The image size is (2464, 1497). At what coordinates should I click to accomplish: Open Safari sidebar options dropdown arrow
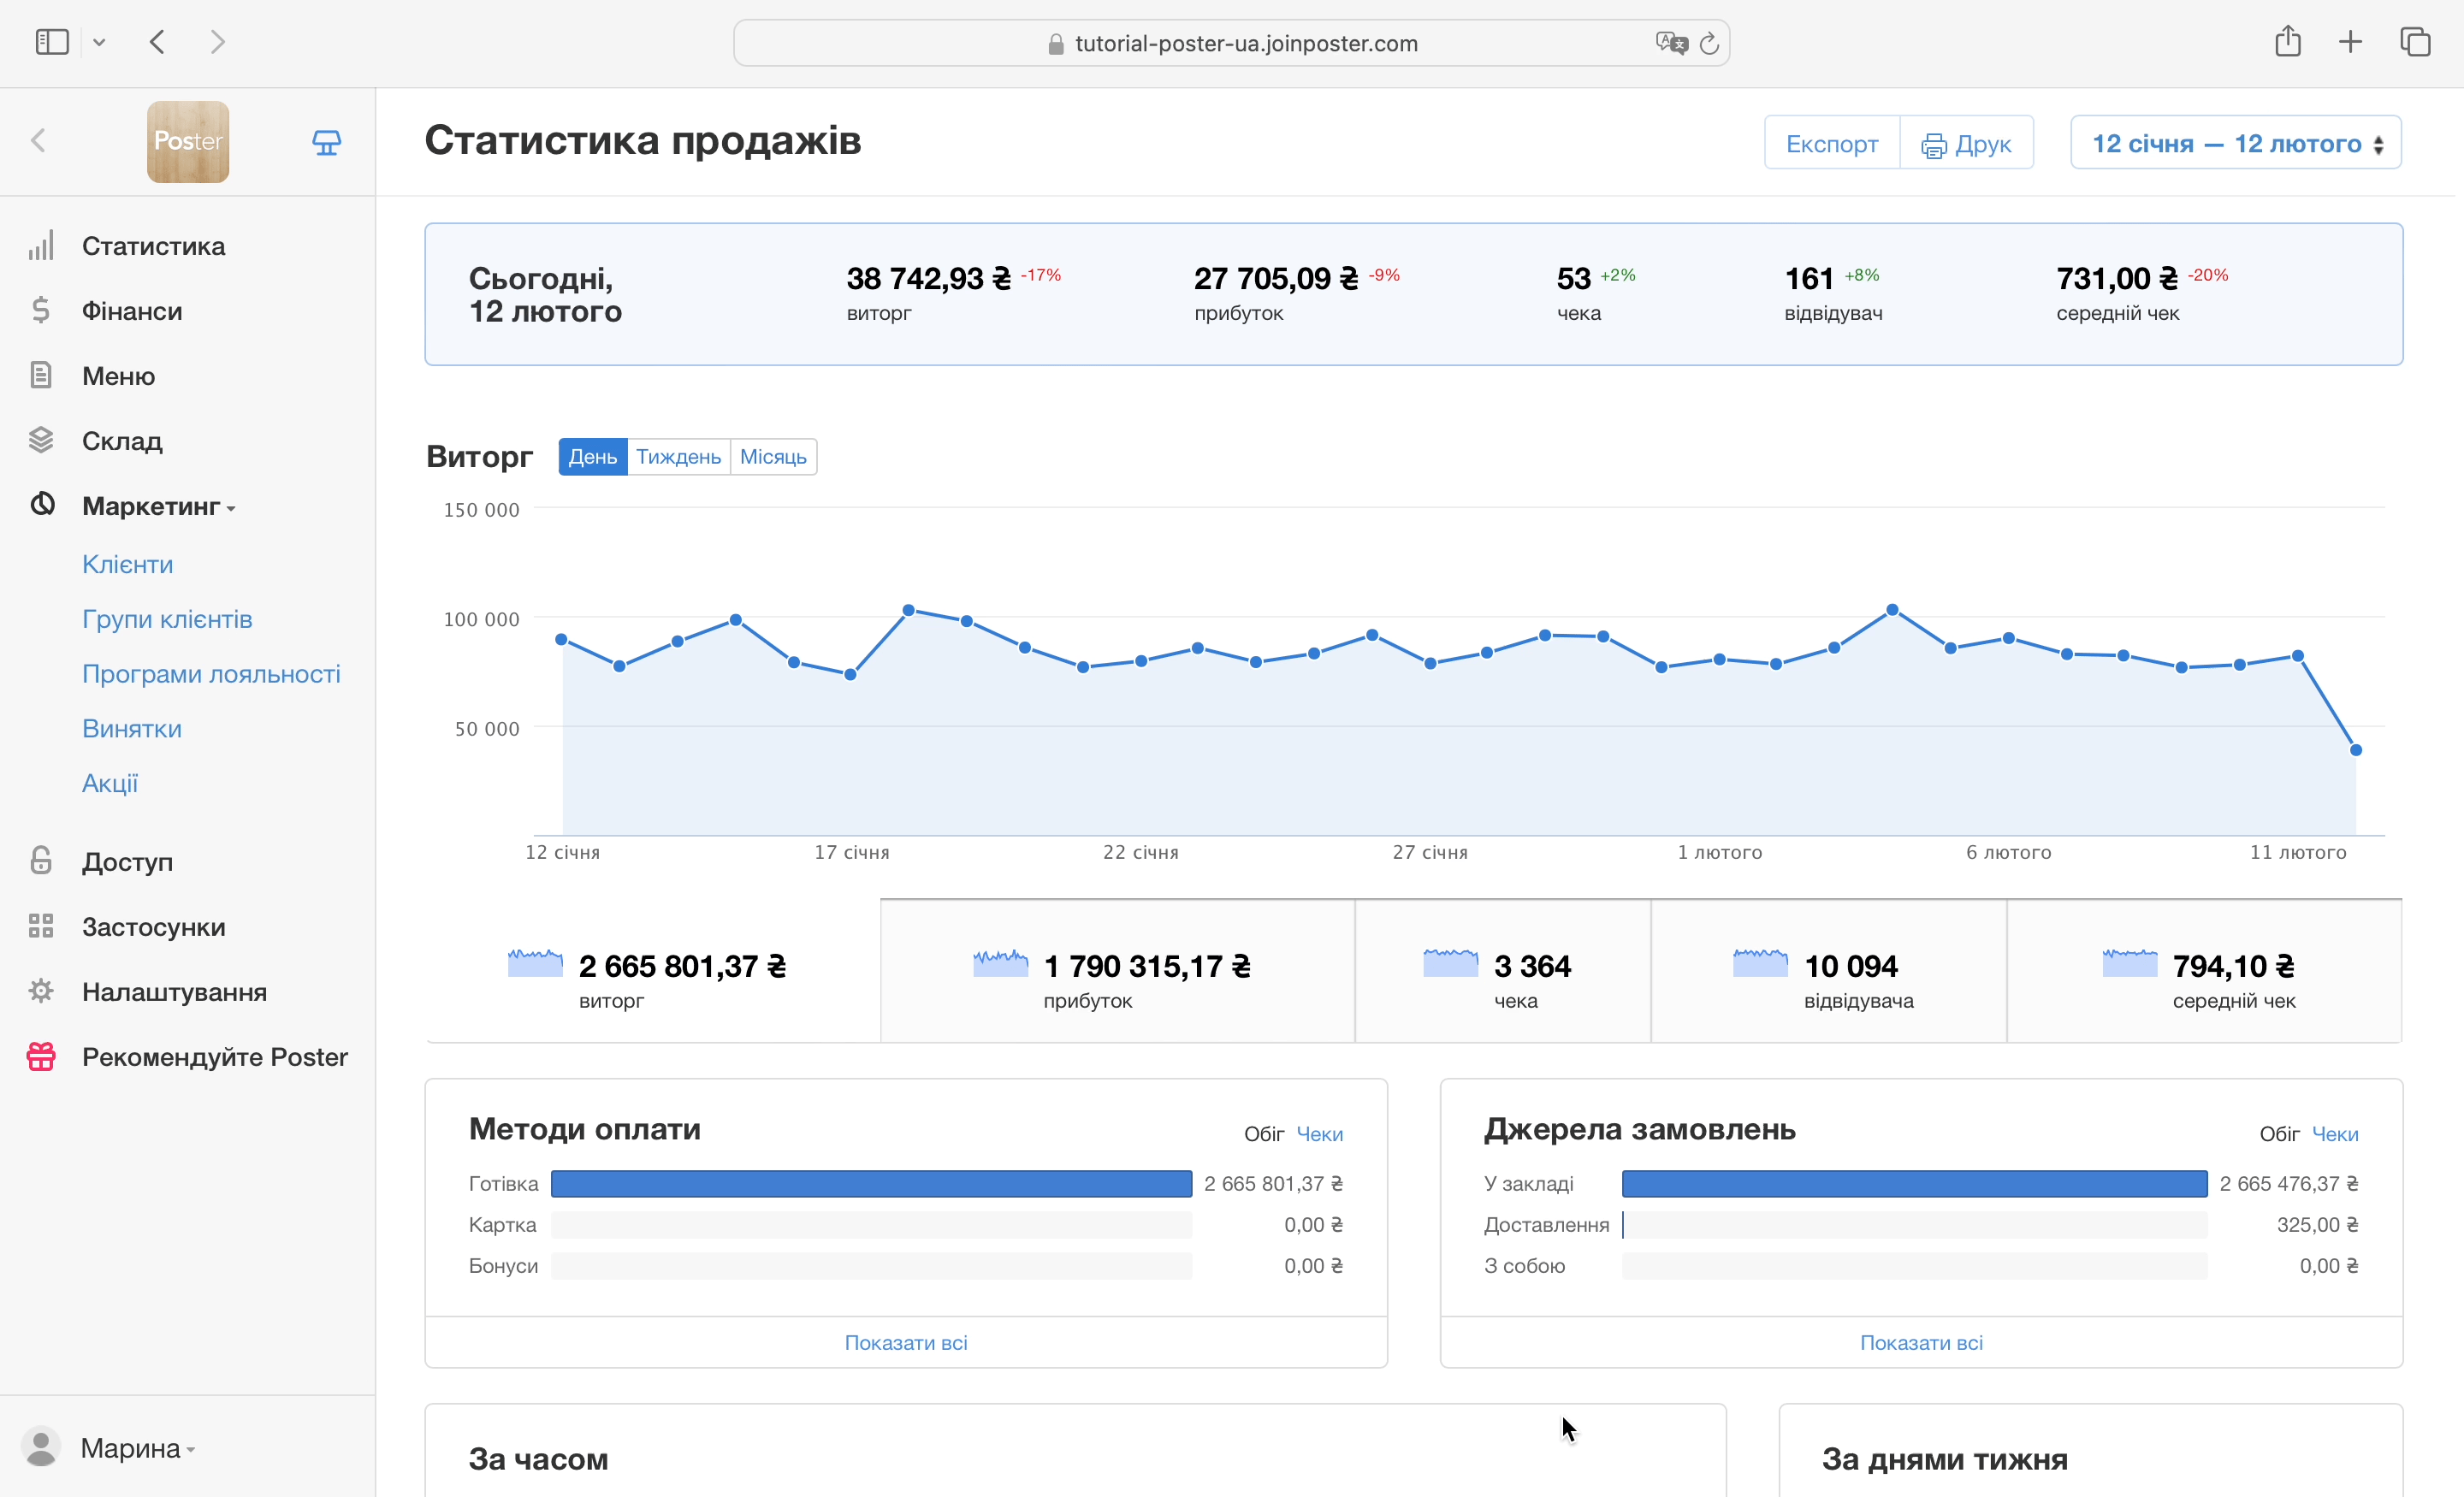pos(99,42)
